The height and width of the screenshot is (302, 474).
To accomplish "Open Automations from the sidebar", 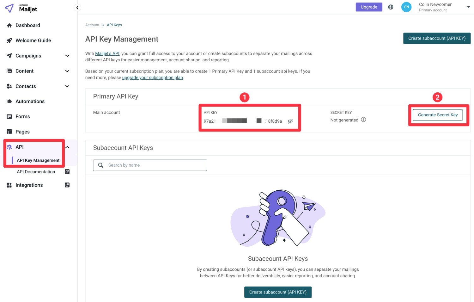I will pyautogui.click(x=30, y=102).
